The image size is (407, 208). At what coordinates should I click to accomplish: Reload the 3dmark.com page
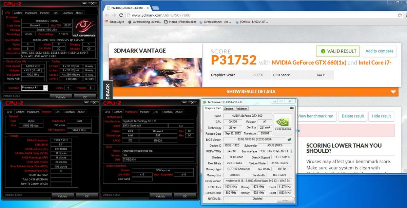click(x=121, y=15)
